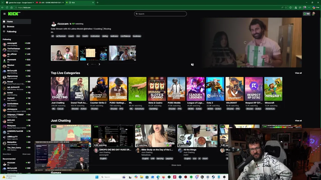The width and height of the screenshot is (321, 180).
Task: Open the Kick user avatar menu
Action: 313,14
